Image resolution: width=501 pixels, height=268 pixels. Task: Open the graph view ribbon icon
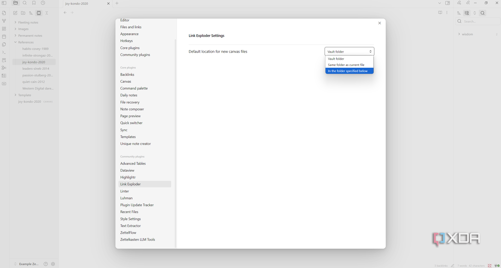4,21
